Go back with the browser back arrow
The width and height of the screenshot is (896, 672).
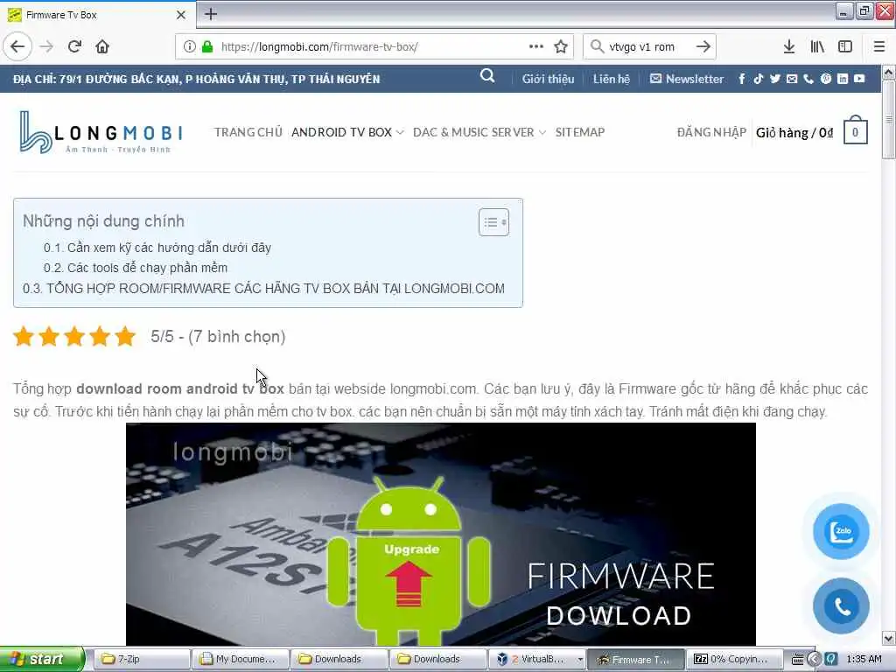pyautogui.click(x=17, y=46)
